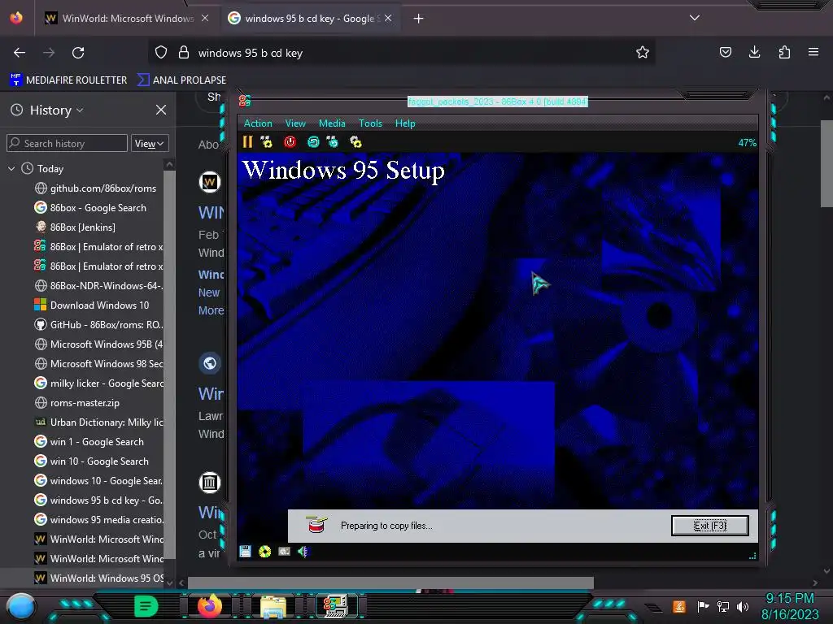Open the Help menu in 86Box
833x624 pixels.
point(405,123)
